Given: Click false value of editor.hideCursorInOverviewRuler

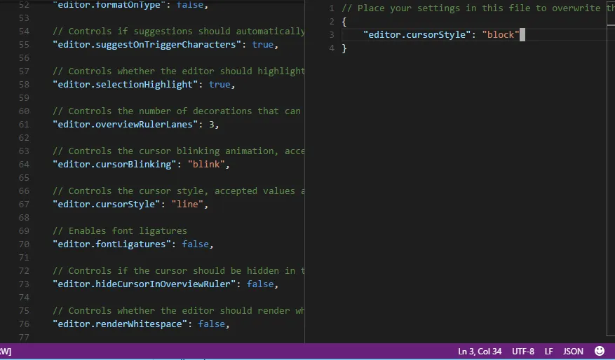Looking at the screenshot, I should point(260,284).
